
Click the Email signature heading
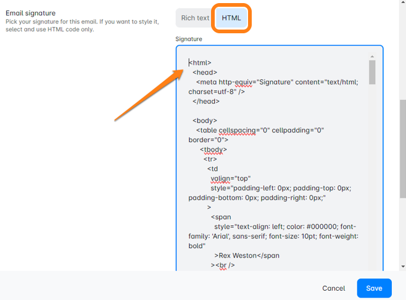30,13
